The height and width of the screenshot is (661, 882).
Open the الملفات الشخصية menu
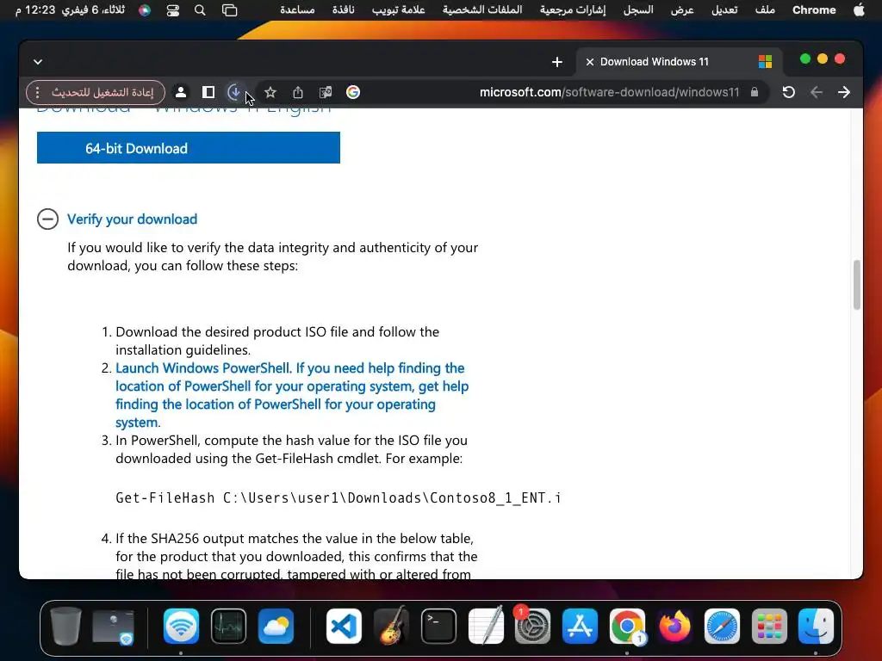click(482, 10)
